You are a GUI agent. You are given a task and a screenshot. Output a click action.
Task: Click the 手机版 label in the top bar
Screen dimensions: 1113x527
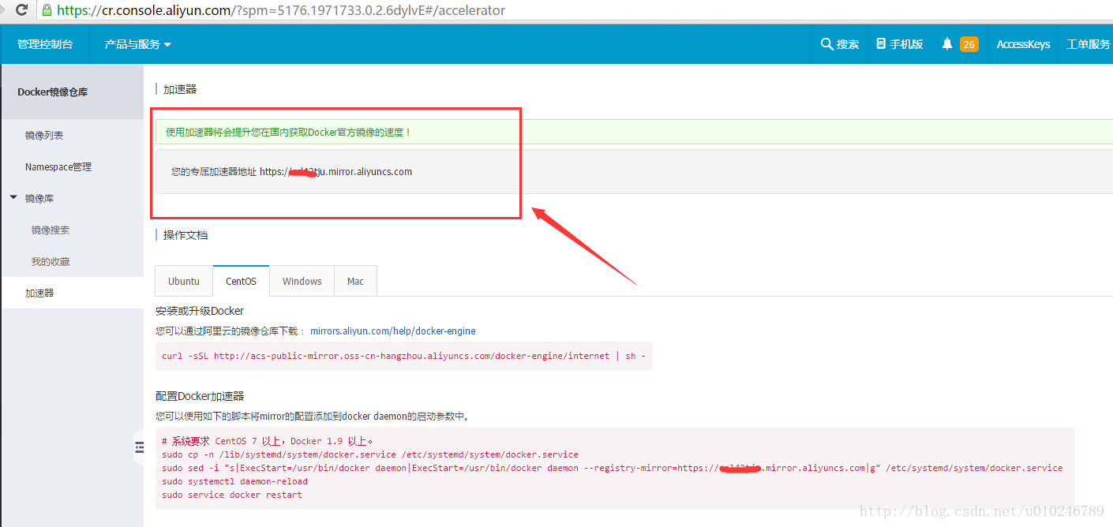(906, 44)
